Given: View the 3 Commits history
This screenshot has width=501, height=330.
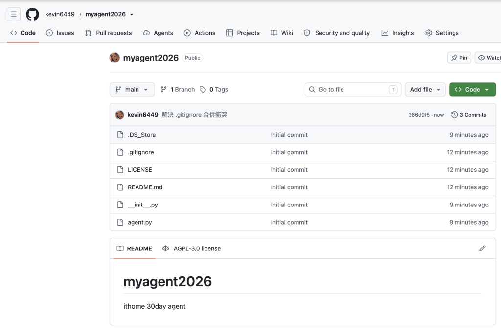Looking at the screenshot, I should coord(469,115).
